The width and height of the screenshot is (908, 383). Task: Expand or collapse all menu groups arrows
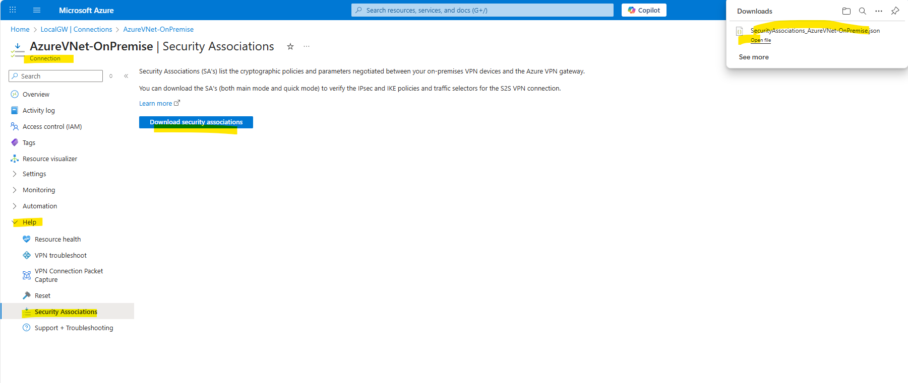111,76
